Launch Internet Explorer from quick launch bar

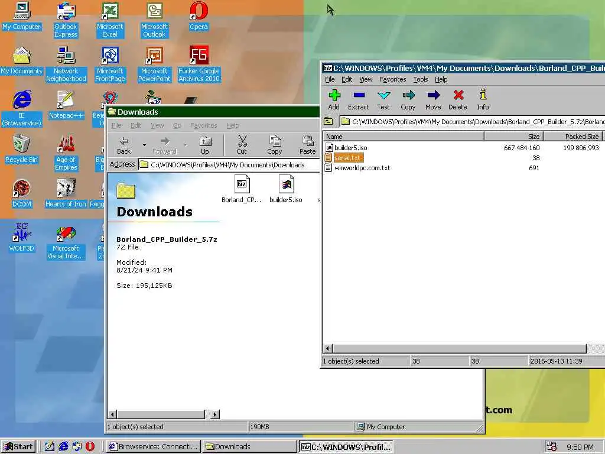point(63,447)
